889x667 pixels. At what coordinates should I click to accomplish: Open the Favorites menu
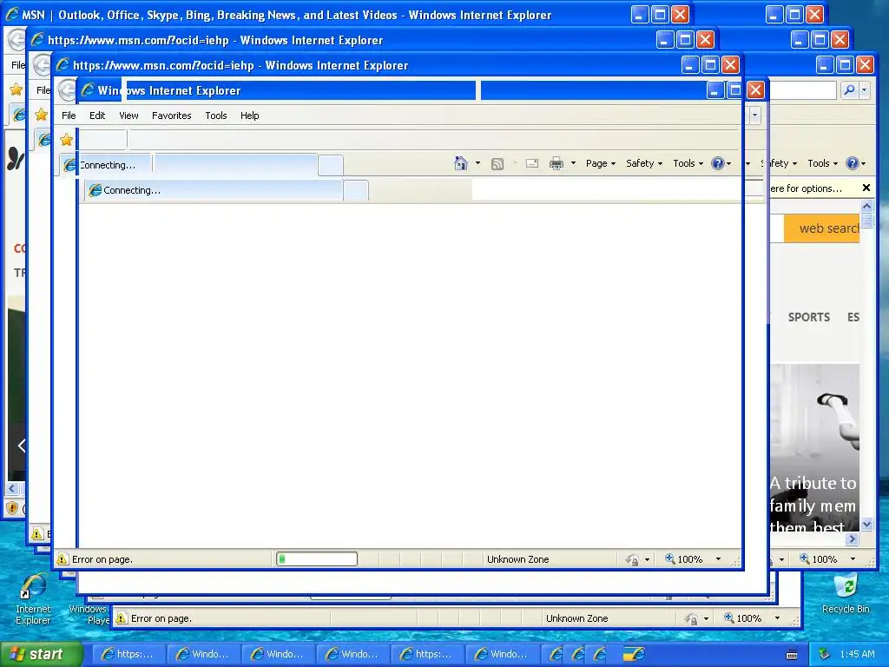pyautogui.click(x=171, y=116)
